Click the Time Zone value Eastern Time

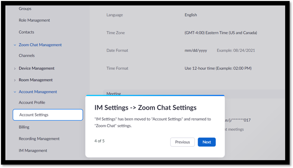pos(221,33)
